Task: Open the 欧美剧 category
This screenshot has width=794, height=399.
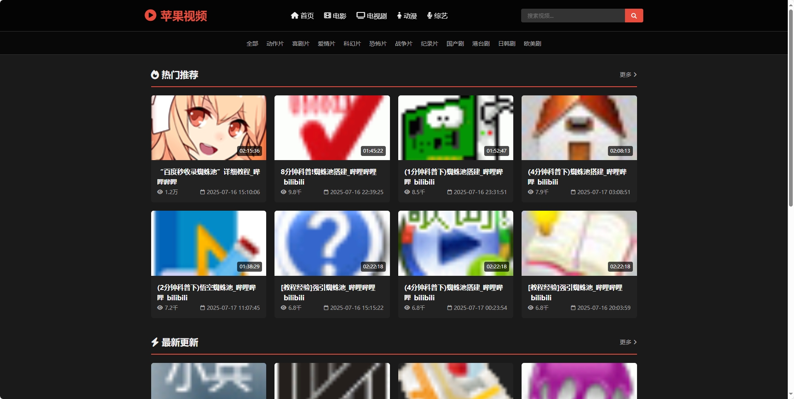Action: click(x=532, y=44)
